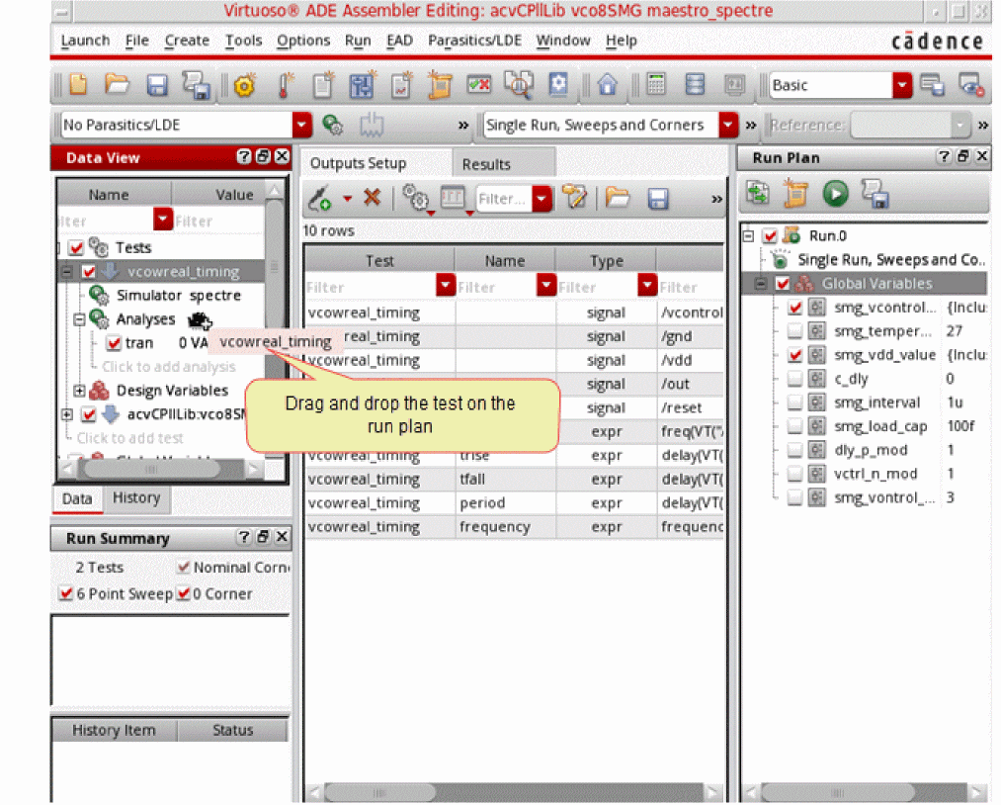
Task: Open the calculator tool icon
Action: click(656, 86)
